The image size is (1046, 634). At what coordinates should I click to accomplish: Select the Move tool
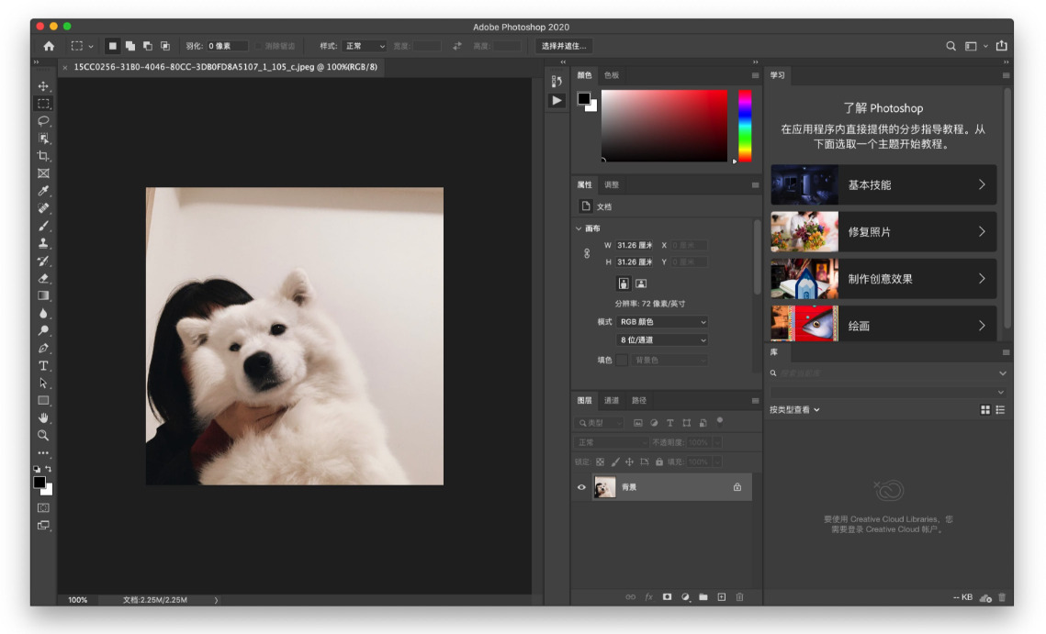[x=43, y=86]
